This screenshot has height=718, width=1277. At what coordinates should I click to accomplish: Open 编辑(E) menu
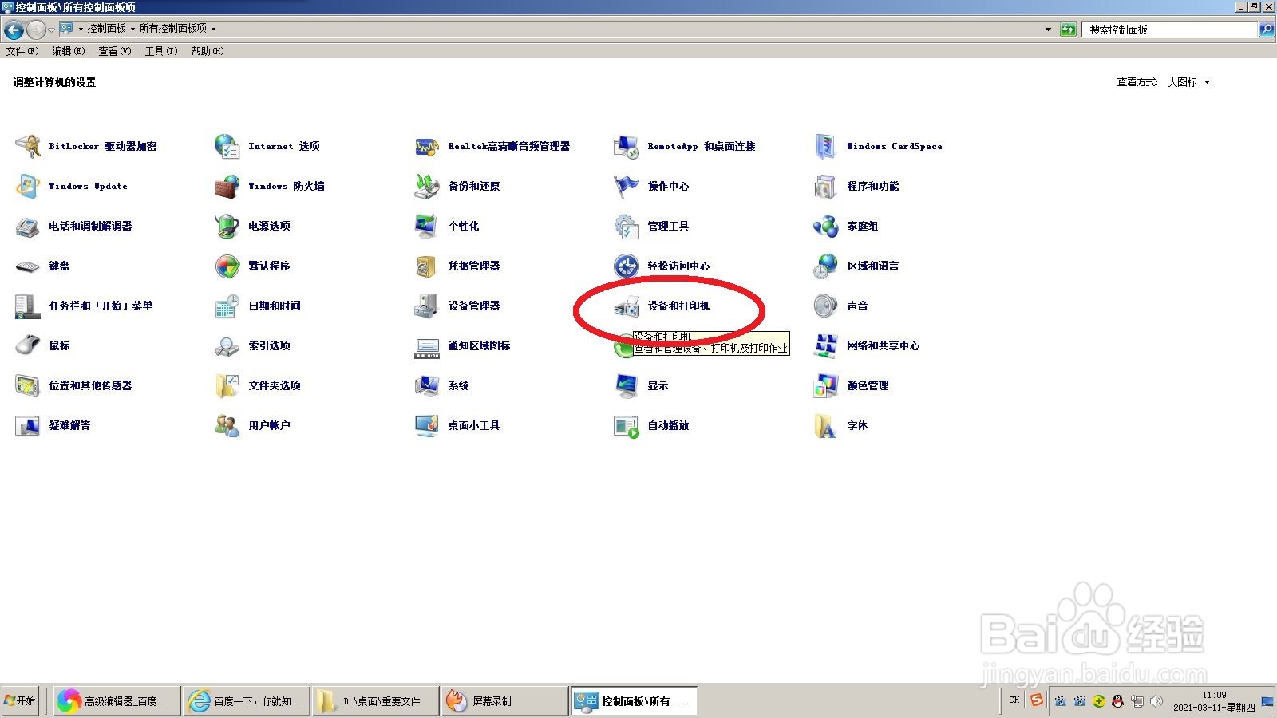[x=69, y=51]
